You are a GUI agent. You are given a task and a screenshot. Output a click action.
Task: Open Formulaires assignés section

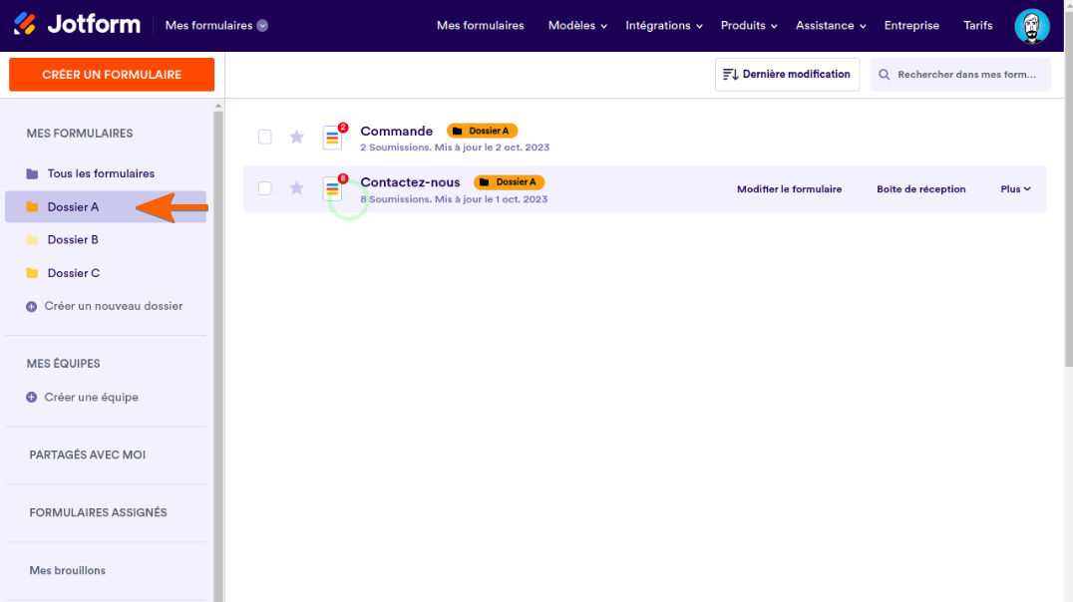pos(98,512)
